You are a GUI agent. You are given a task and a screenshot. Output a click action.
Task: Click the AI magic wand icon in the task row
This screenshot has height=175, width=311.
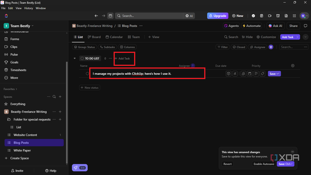click(x=235, y=74)
